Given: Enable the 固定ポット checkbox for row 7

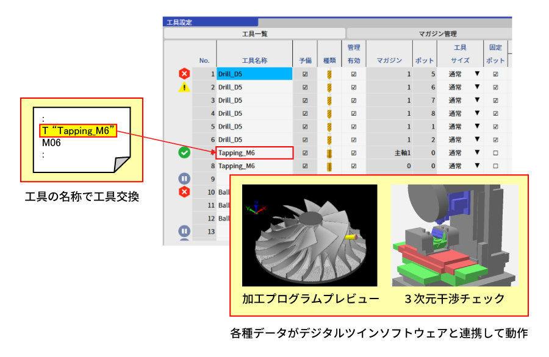Looking at the screenshot, I should pos(495,153).
